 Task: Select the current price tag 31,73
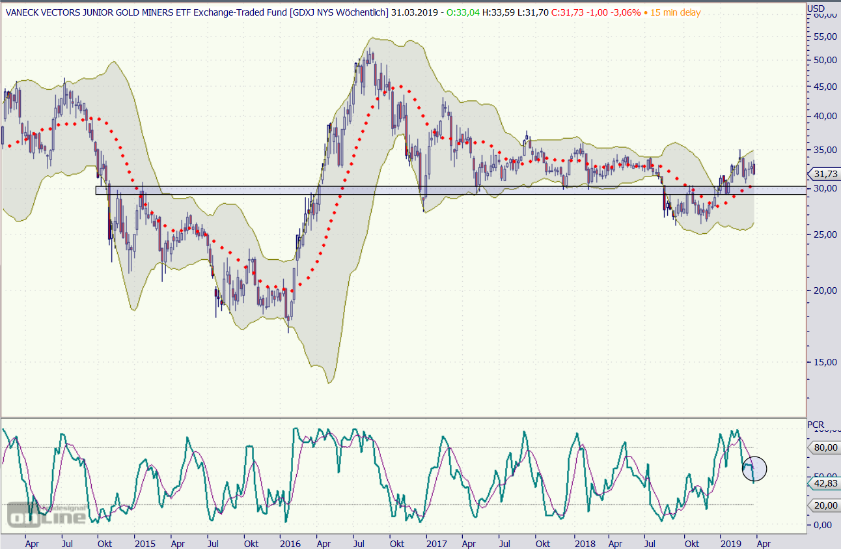(823, 174)
